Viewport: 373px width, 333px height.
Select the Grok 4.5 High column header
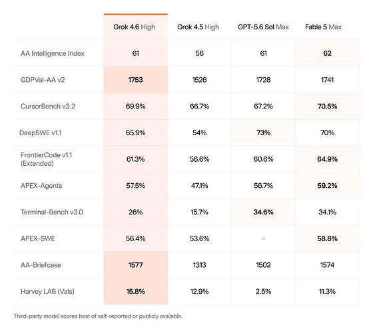198,27
